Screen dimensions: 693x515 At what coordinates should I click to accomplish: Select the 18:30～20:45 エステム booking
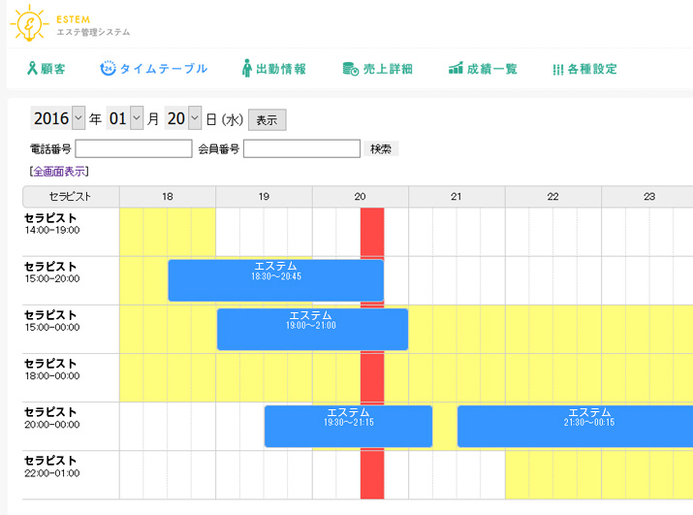275,280
